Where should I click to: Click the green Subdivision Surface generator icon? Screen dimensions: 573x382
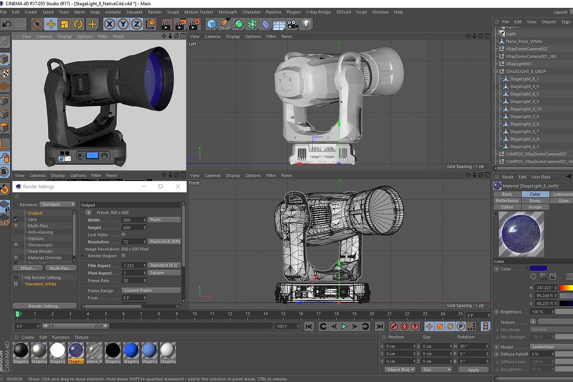pyautogui.click(x=239, y=24)
